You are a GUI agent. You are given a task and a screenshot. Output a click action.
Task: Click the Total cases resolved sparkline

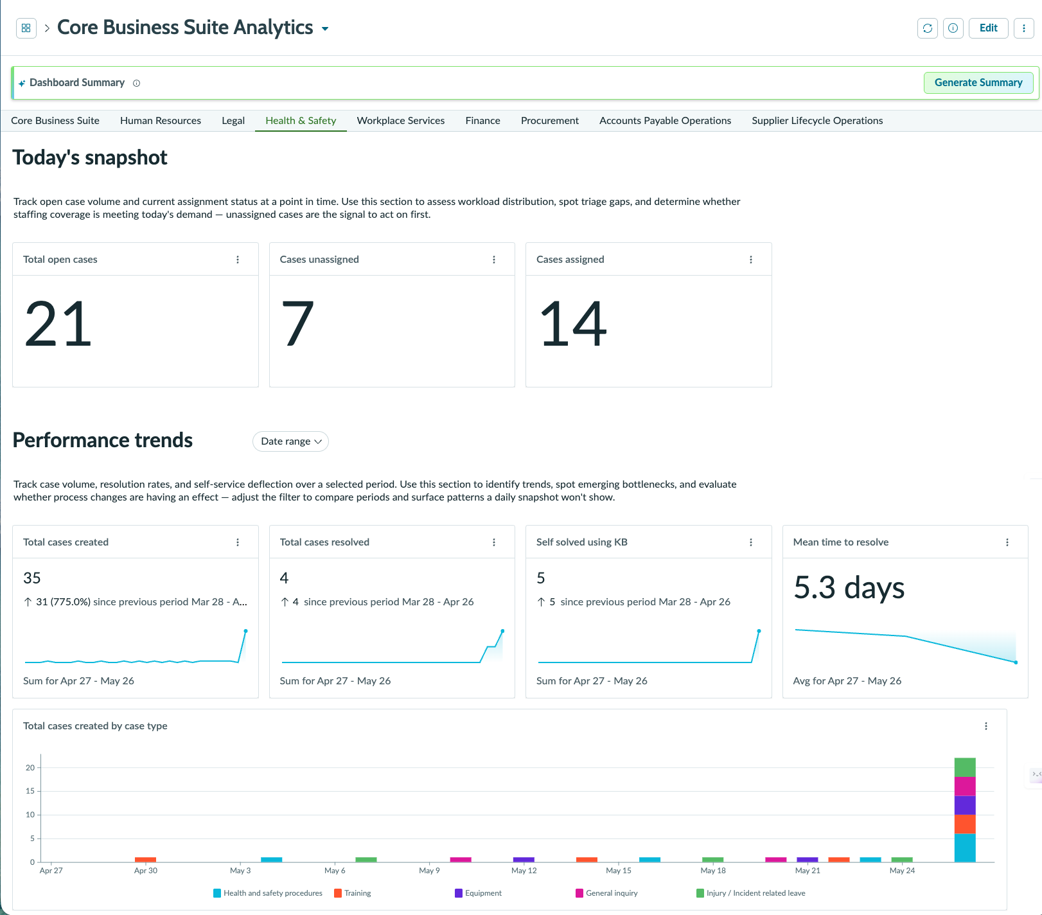coord(392,647)
